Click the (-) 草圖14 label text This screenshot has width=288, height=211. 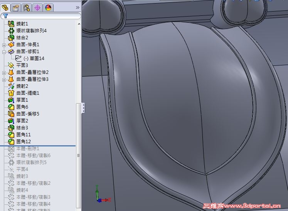point(34,59)
